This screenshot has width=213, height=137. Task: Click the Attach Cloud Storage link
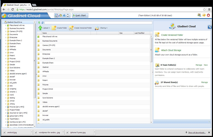(171, 50)
